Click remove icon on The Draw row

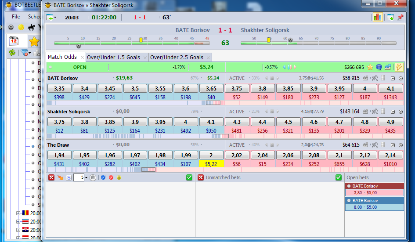pos(401,145)
